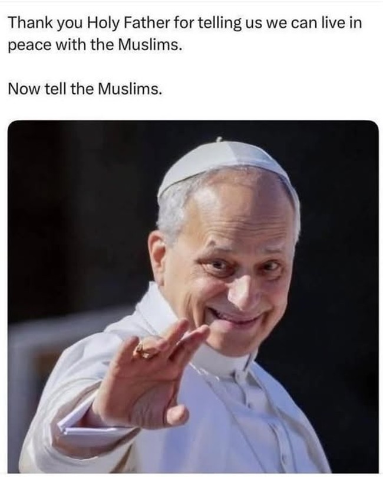Select the "Now tell the Muslims." line
Screen dimensions: 383x477
(x=85, y=89)
